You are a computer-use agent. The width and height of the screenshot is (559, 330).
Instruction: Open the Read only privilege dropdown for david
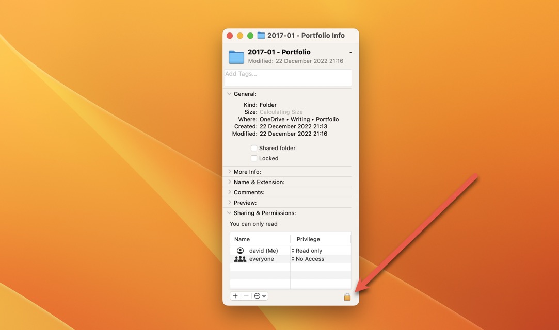tap(308, 250)
